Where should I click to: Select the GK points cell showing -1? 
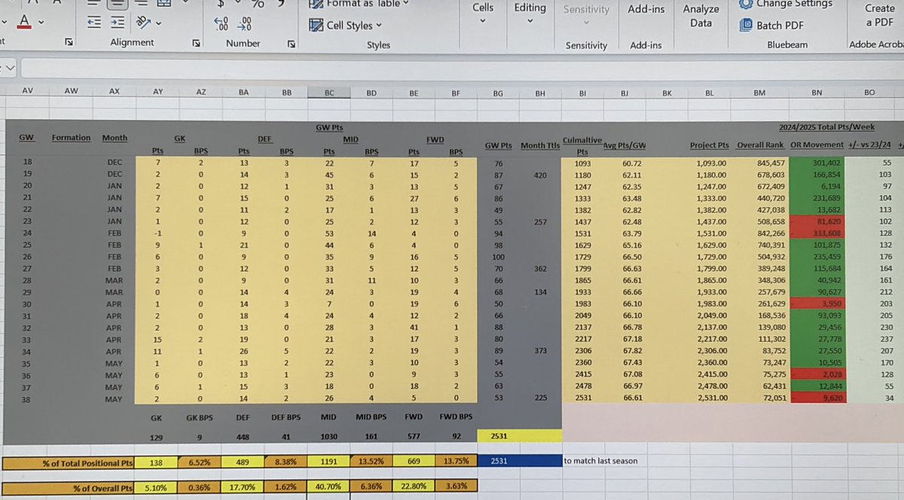(158, 233)
